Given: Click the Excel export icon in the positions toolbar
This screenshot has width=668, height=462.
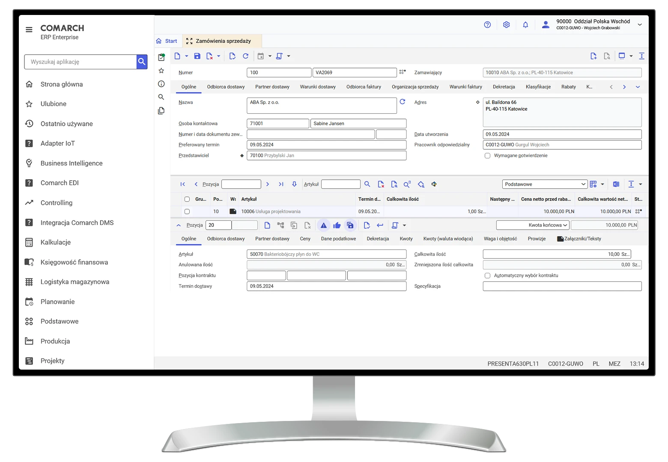Looking at the screenshot, I should click(616, 184).
